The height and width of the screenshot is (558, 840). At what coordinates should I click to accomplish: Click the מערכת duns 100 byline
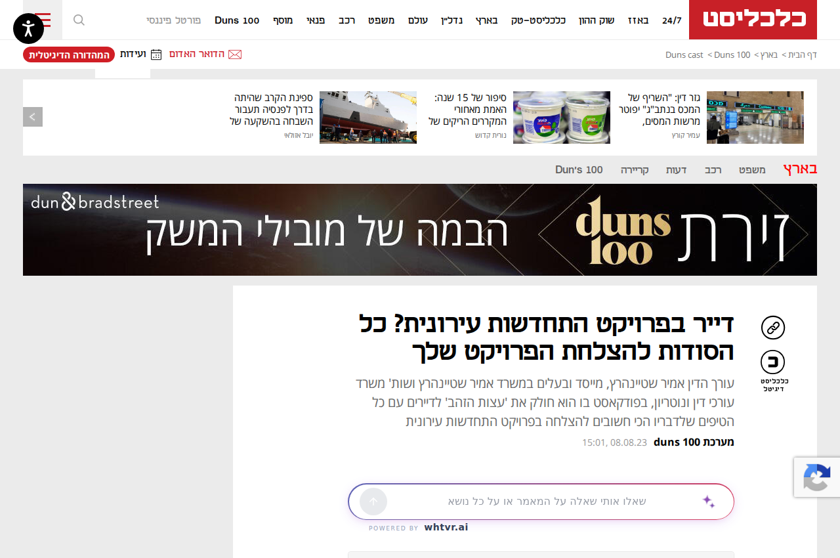point(694,442)
